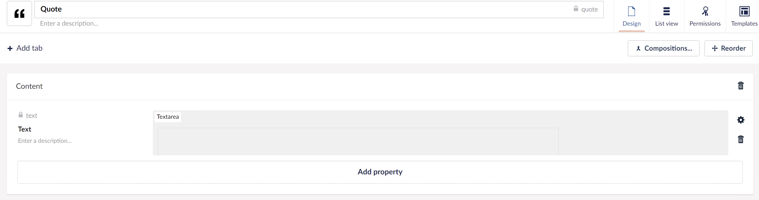Open the Textarea editor preview
This screenshot has height=200, width=759.
440,133
